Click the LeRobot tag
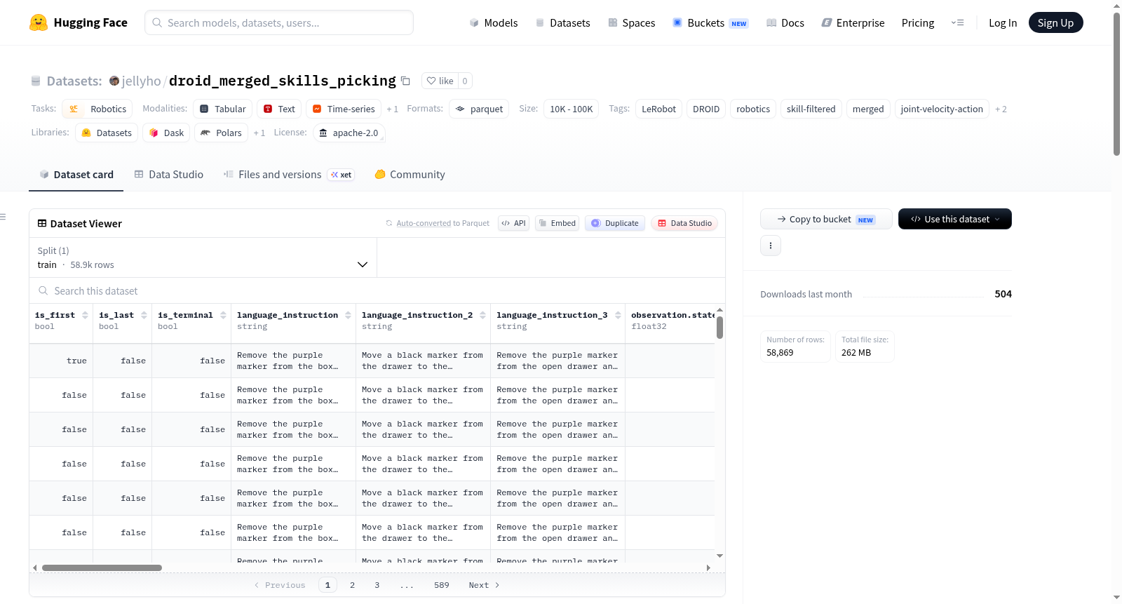Screen dimensions: 1122x604 (658, 109)
